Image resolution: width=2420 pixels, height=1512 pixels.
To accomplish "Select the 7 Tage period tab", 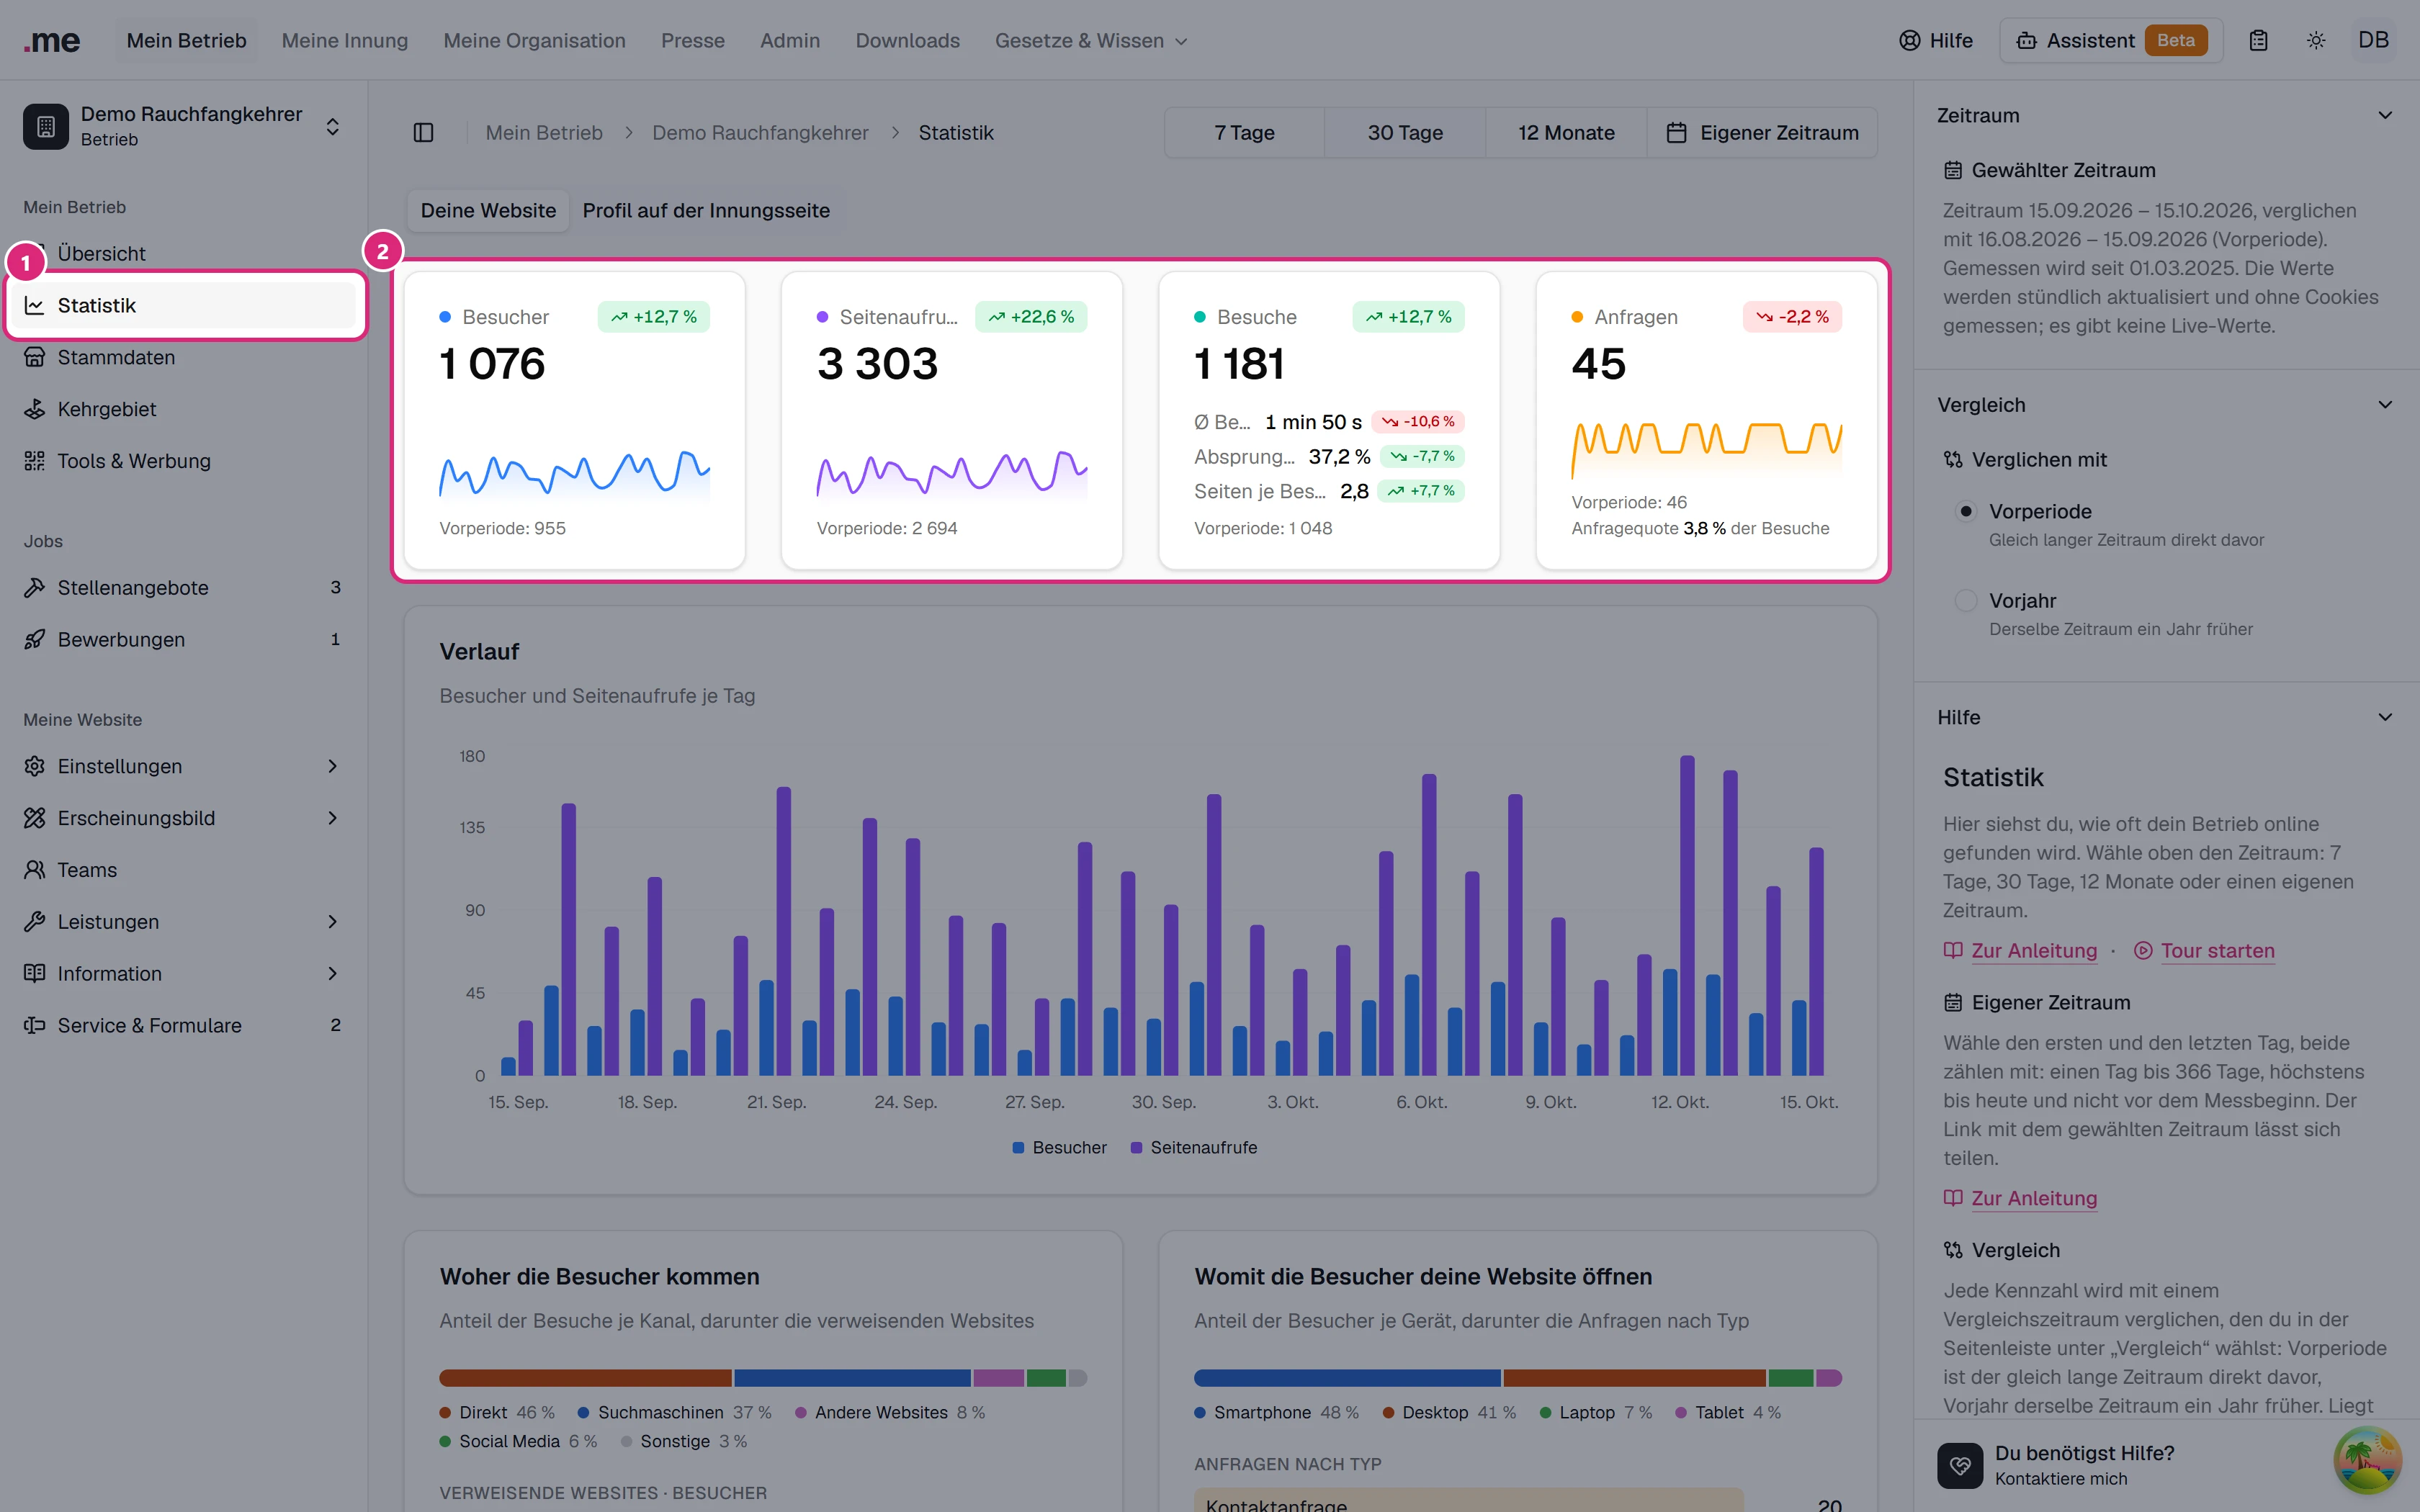I will [1244, 133].
